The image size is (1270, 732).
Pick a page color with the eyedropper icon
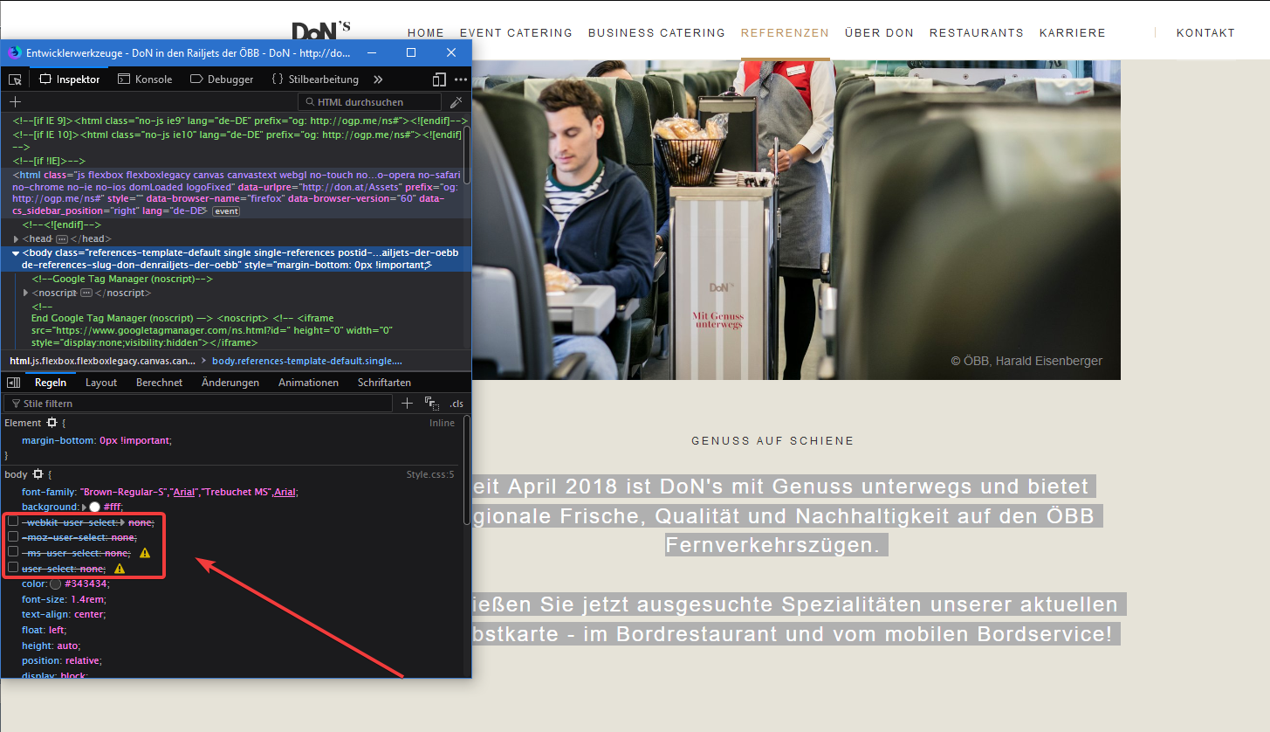click(x=455, y=102)
